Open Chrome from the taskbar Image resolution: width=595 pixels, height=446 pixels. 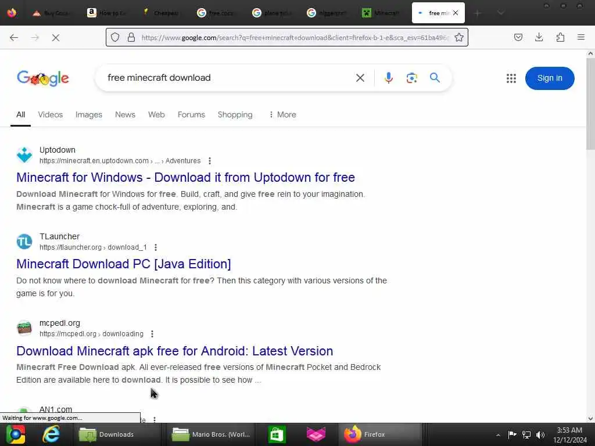click(x=16, y=434)
